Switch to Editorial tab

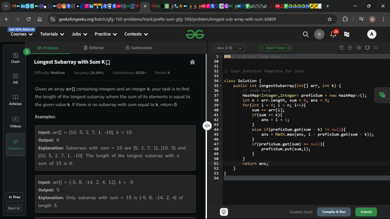point(94,48)
